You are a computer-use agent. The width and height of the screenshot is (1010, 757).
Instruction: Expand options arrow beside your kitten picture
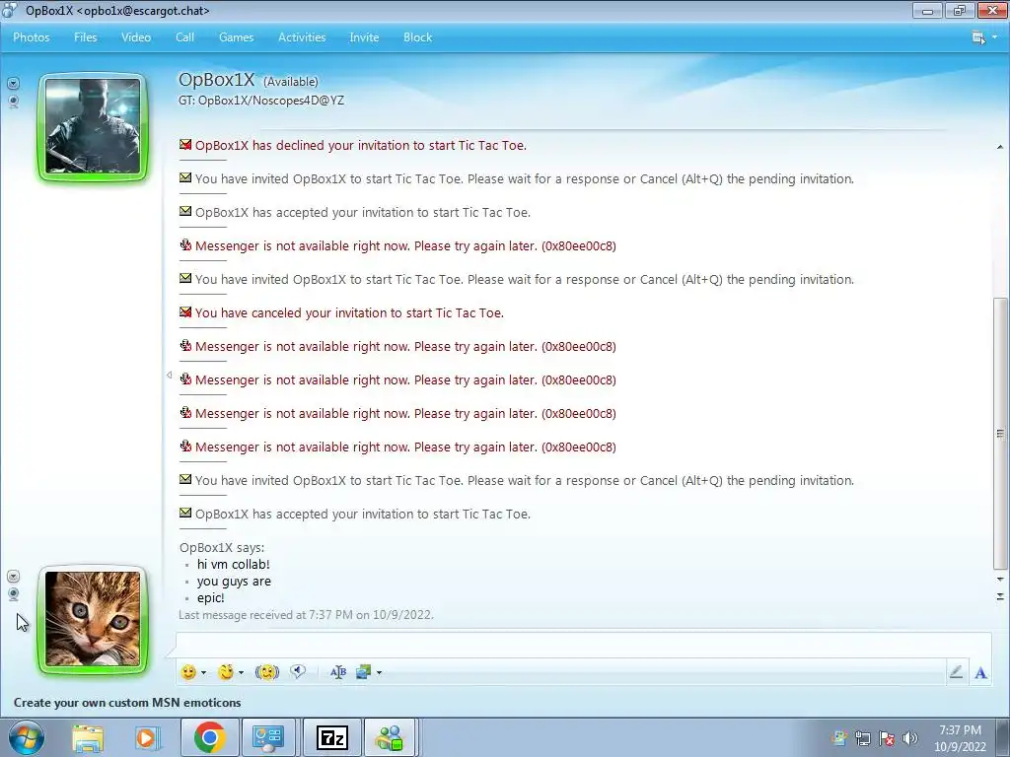13,576
